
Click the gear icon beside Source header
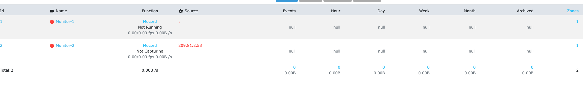(x=181, y=11)
